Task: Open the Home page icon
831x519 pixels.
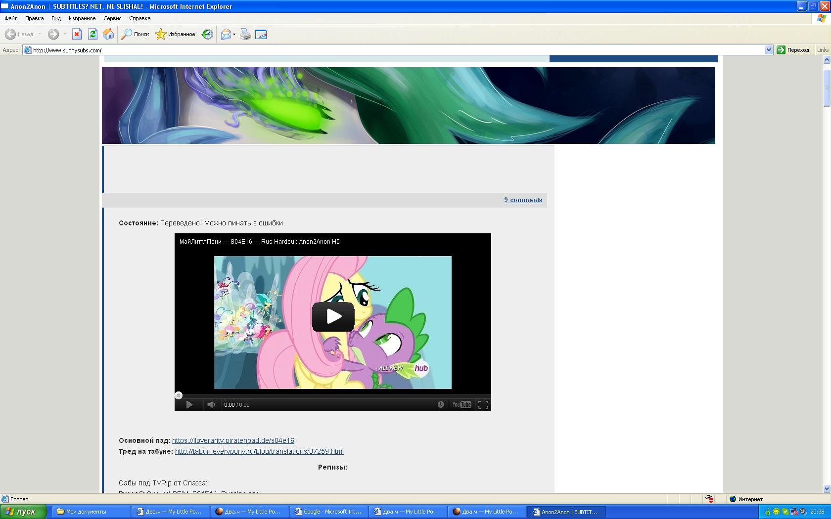Action: [108, 34]
